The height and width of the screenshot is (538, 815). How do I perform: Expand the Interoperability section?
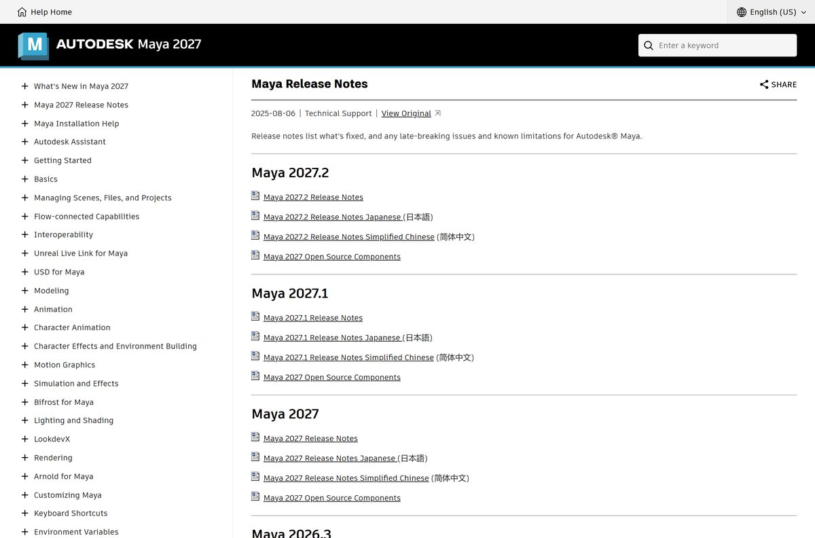point(24,234)
